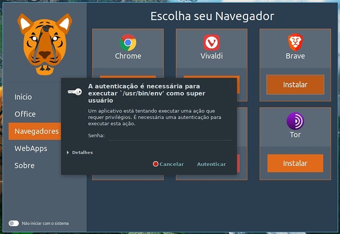Click the Vivaldi label text
Image resolution: width=340 pixels, height=234 pixels.
click(x=211, y=56)
